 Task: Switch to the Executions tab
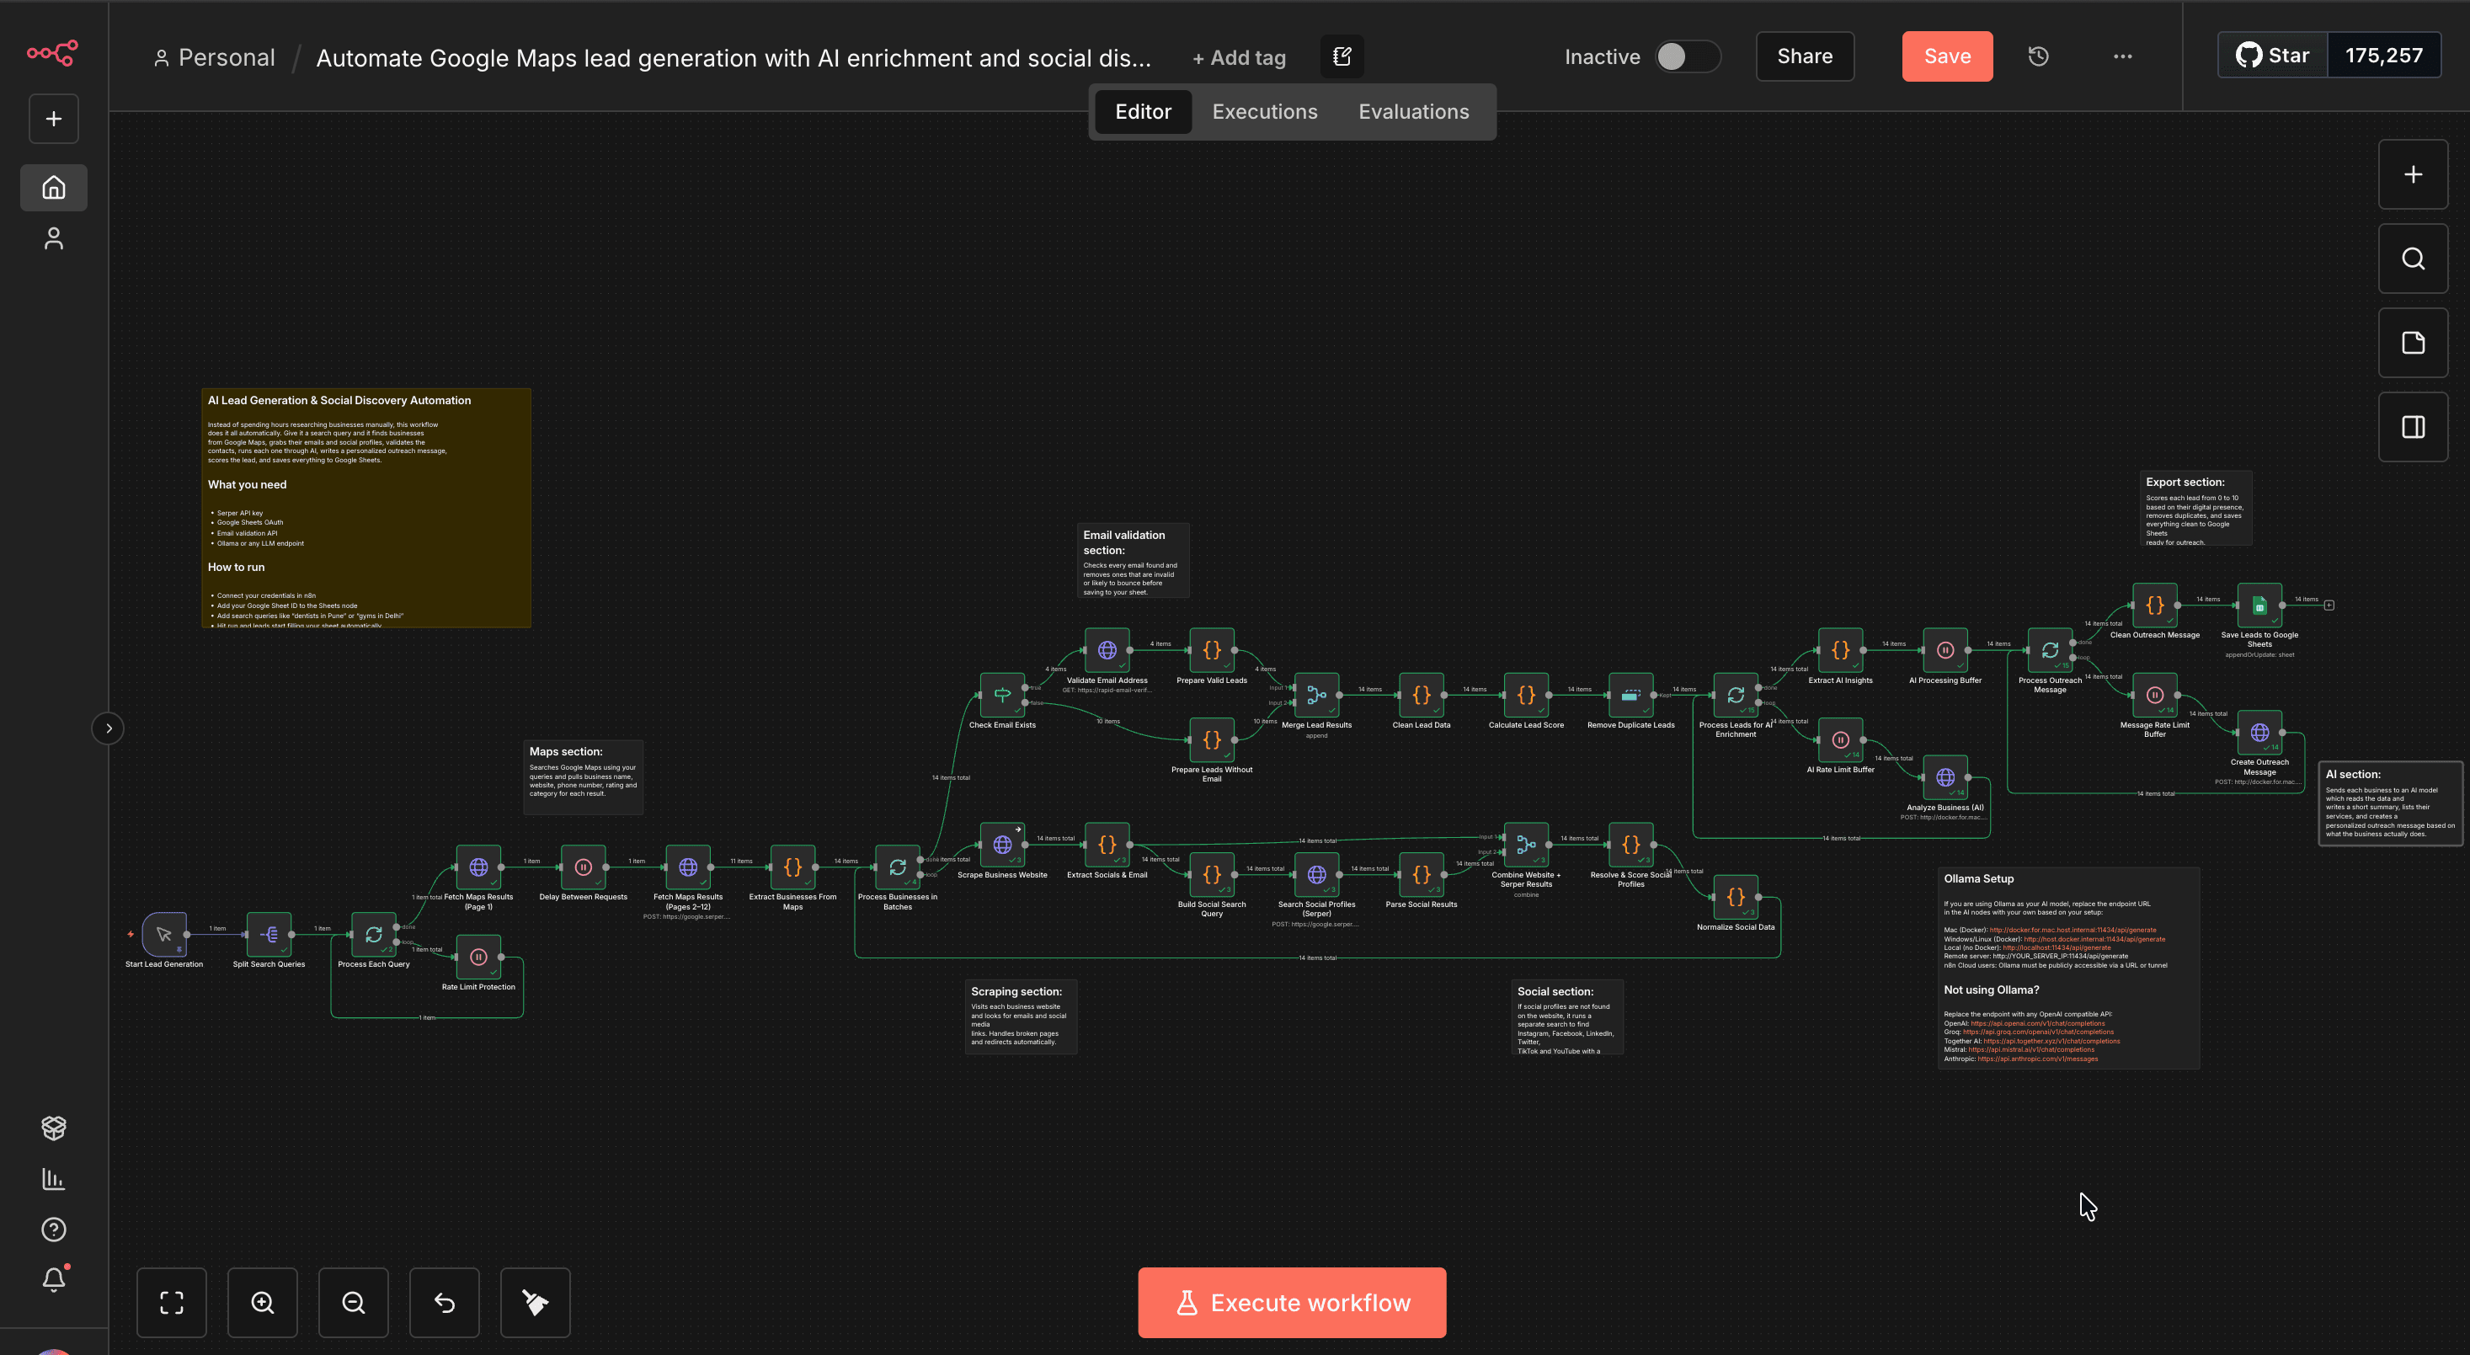coord(1265,112)
